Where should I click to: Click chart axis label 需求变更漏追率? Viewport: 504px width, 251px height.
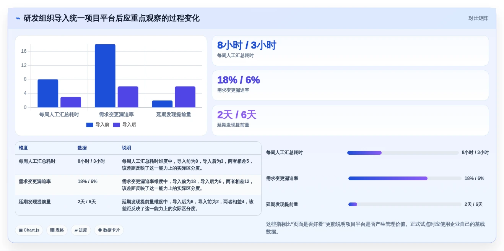coord(116,114)
